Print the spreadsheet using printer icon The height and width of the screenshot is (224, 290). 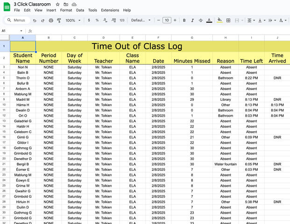click(51, 21)
